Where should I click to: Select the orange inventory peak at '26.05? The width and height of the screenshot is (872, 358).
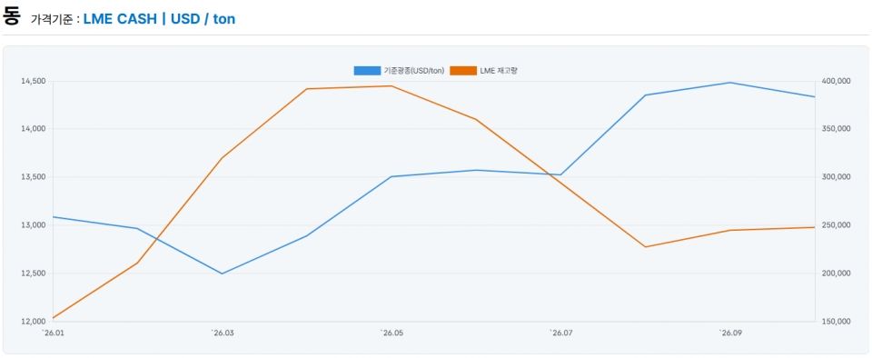[391, 86]
